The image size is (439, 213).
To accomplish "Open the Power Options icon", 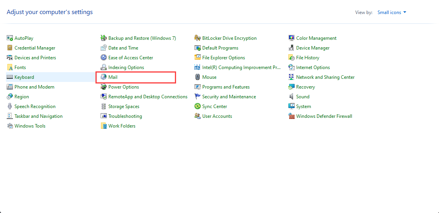I will [104, 87].
